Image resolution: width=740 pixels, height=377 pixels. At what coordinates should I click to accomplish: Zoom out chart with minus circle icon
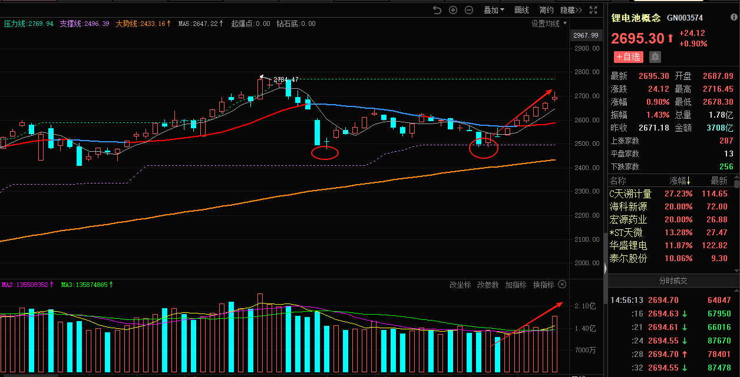point(469,10)
